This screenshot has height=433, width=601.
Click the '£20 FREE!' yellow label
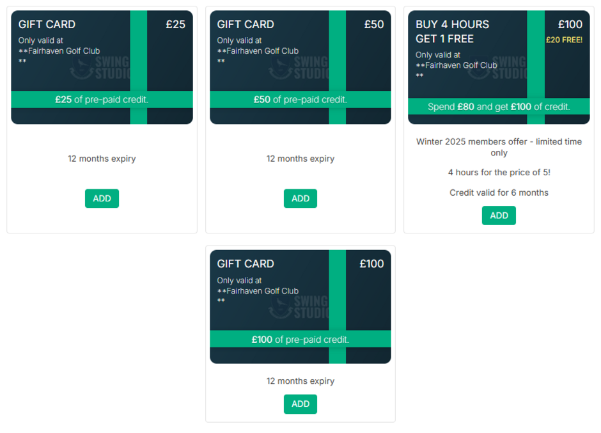564,40
